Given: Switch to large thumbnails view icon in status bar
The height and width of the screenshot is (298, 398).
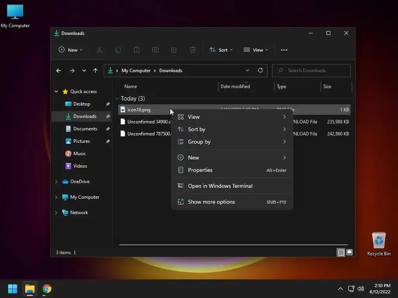Looking at the screenshot, I should tap(349, 252).
